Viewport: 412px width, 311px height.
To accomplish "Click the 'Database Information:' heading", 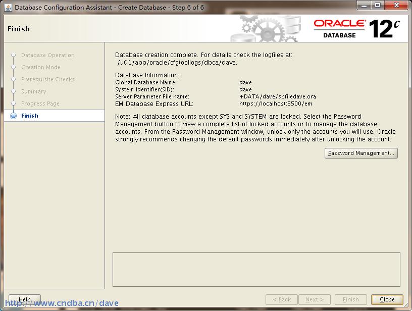I will tap(147, 75).
